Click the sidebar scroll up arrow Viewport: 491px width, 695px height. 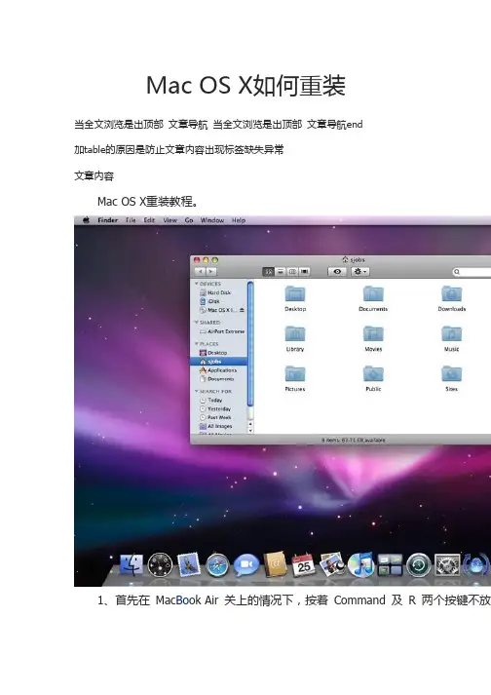(x=250, y=424)
